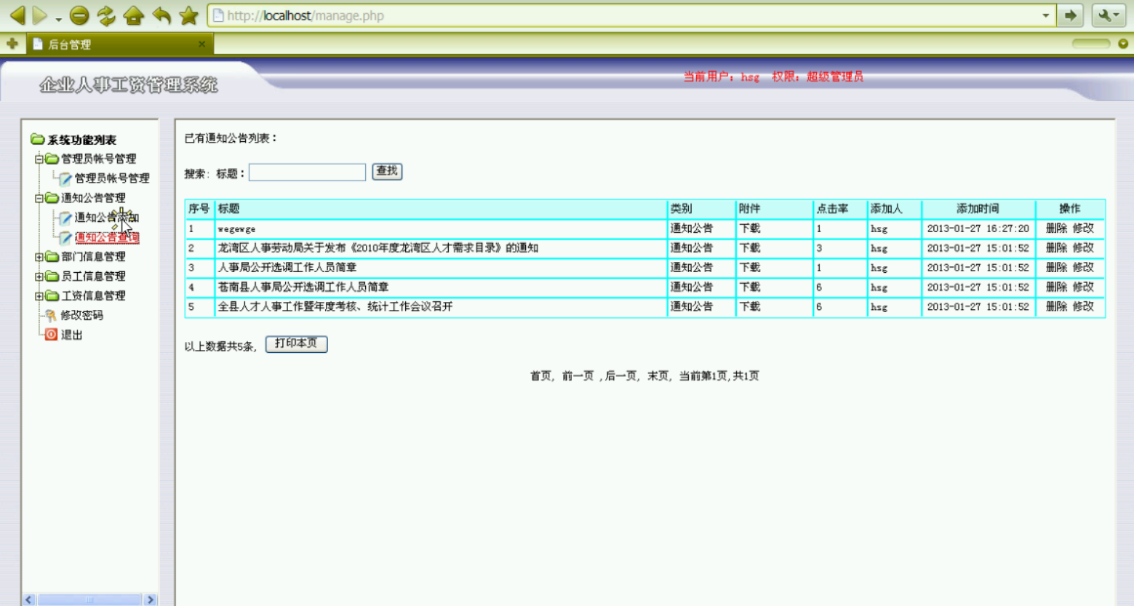Collapse the 通知公告管理 tree node
Screen dimensions: 1134x606
pos(39,198)
